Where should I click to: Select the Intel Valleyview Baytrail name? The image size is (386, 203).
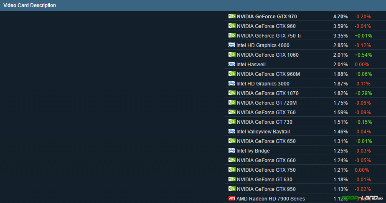(x=263, y=132)
